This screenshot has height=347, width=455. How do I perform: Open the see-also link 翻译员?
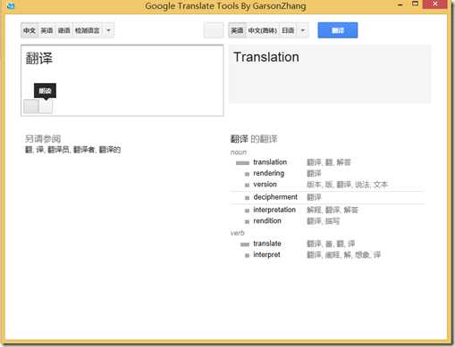point(58,150)
